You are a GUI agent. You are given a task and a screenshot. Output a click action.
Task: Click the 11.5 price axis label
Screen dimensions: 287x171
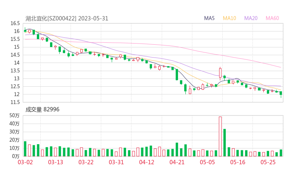pyautogui.click(x=15, y=102)
